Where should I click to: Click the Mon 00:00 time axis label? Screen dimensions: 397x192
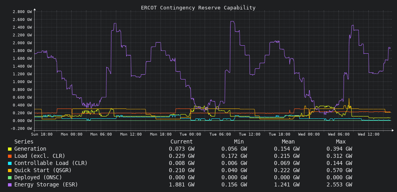click(71, 134)
